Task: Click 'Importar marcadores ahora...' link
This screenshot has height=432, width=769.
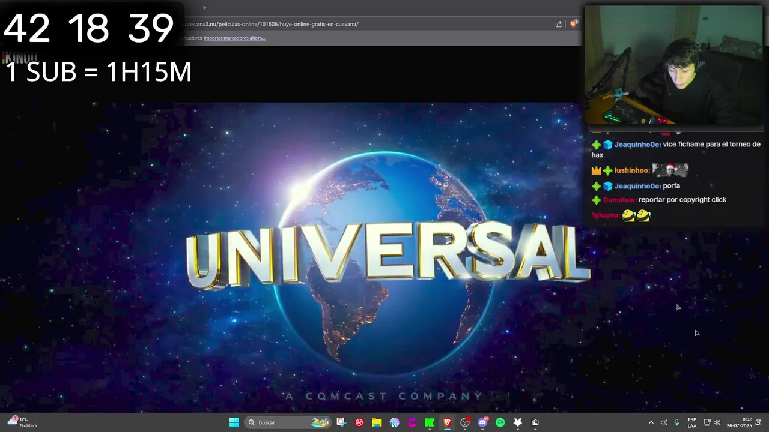Action: 234,38
